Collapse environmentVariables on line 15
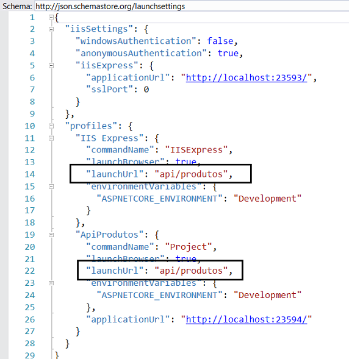This screenshot has height=359, width=349. (51, 187)
